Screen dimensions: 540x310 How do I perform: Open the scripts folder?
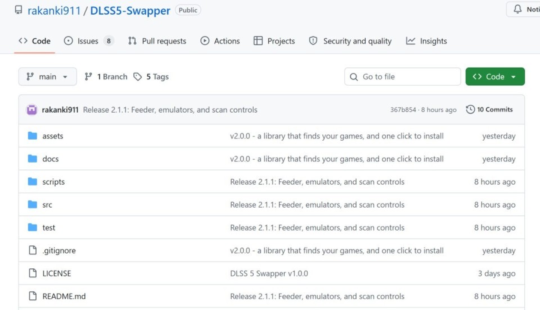coord(53,182)
